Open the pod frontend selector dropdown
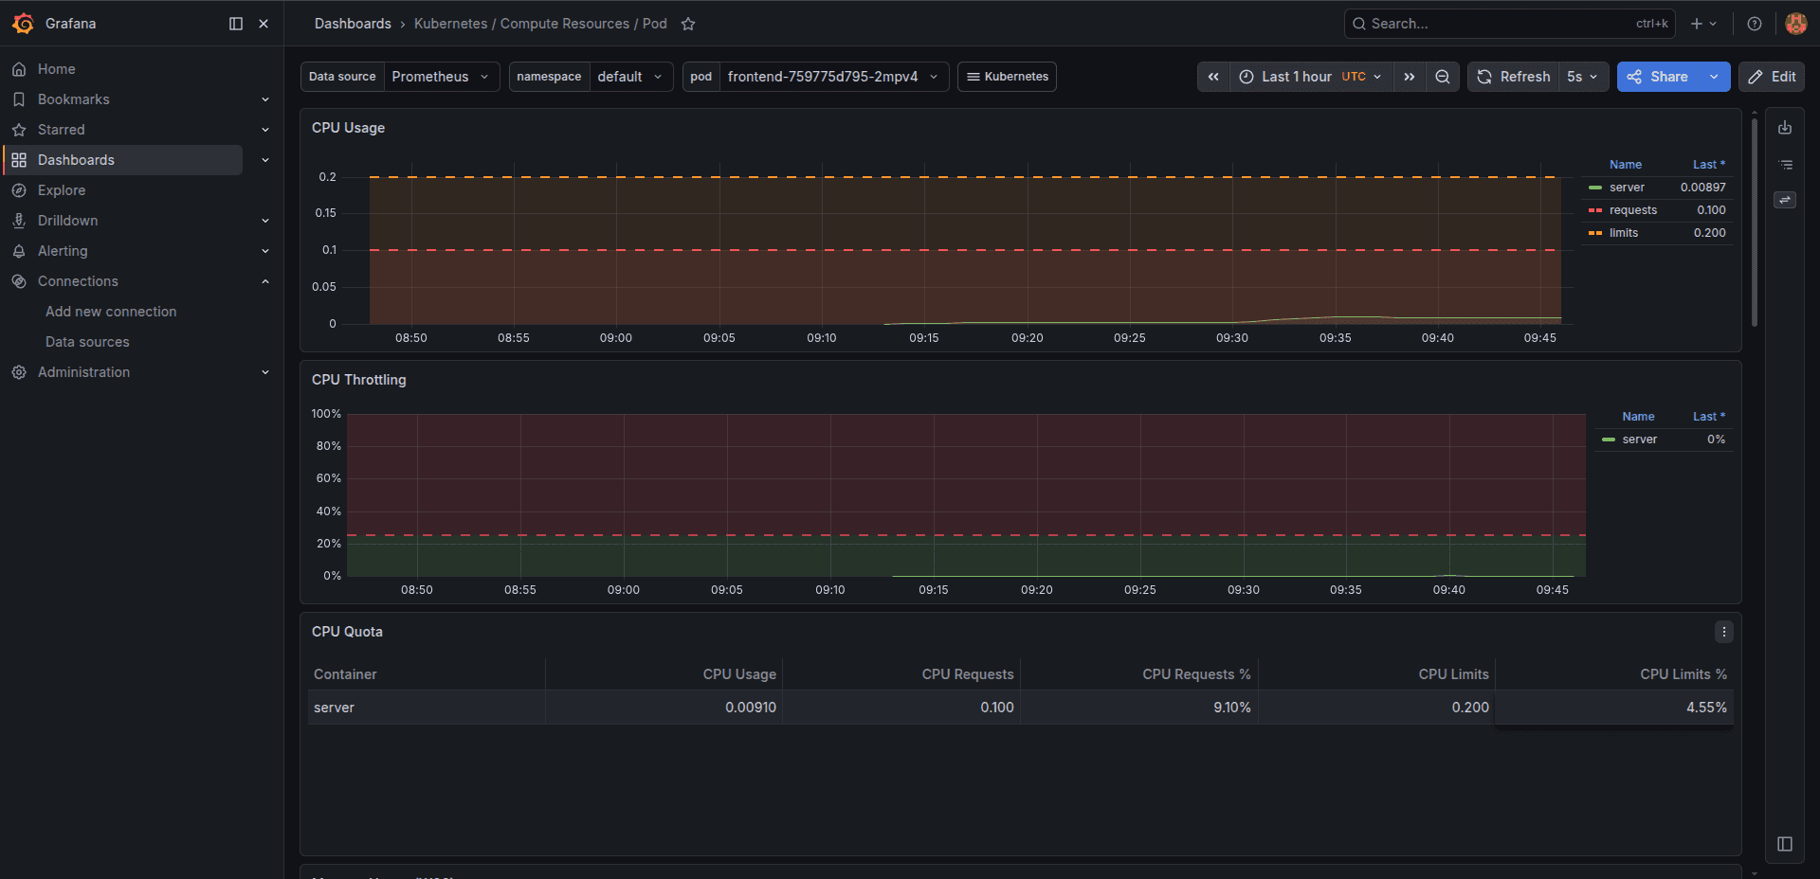 tap(834, 77)
